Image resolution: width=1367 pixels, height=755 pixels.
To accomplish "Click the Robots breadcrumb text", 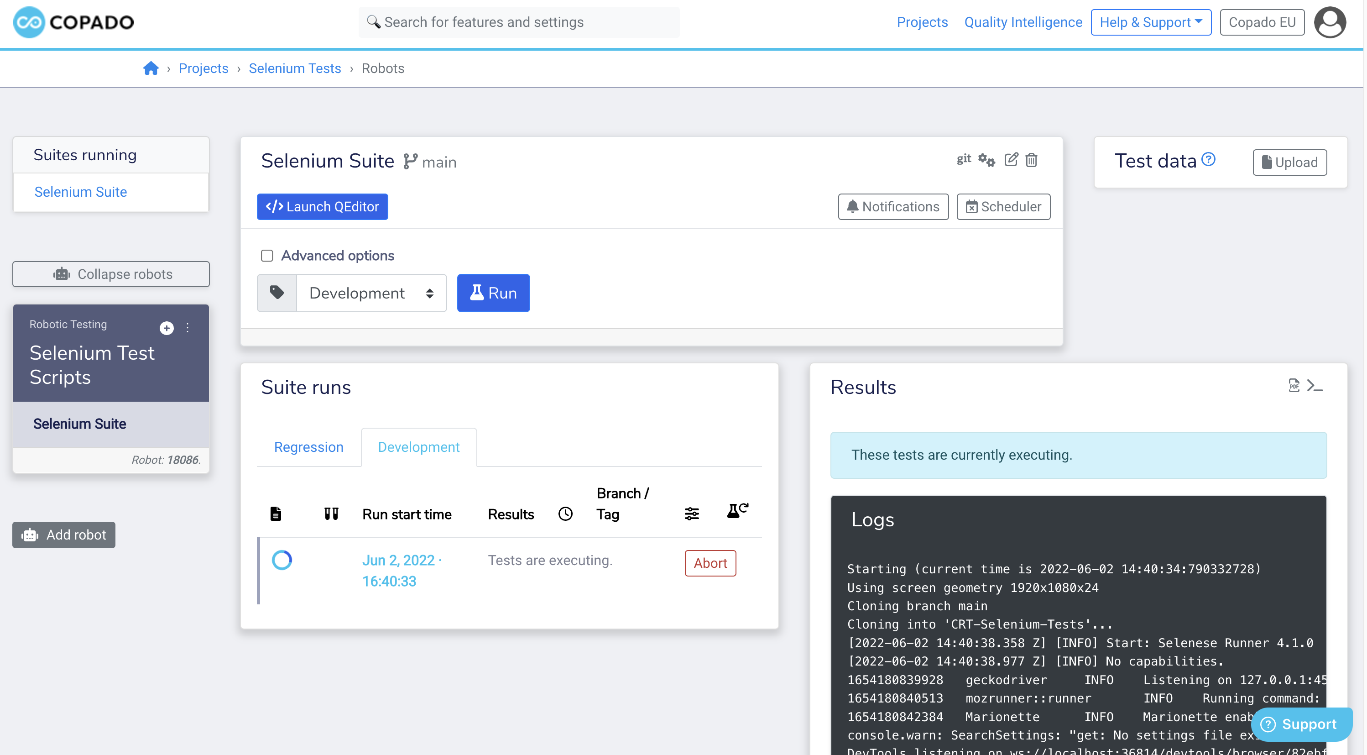I will 383,68.
